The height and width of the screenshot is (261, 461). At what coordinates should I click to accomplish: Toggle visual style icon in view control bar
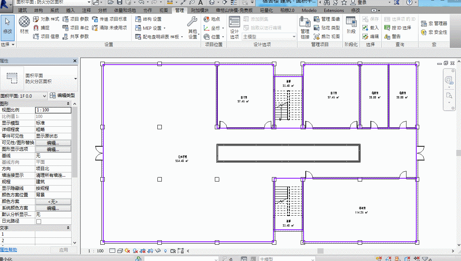[x=120, y=251]
